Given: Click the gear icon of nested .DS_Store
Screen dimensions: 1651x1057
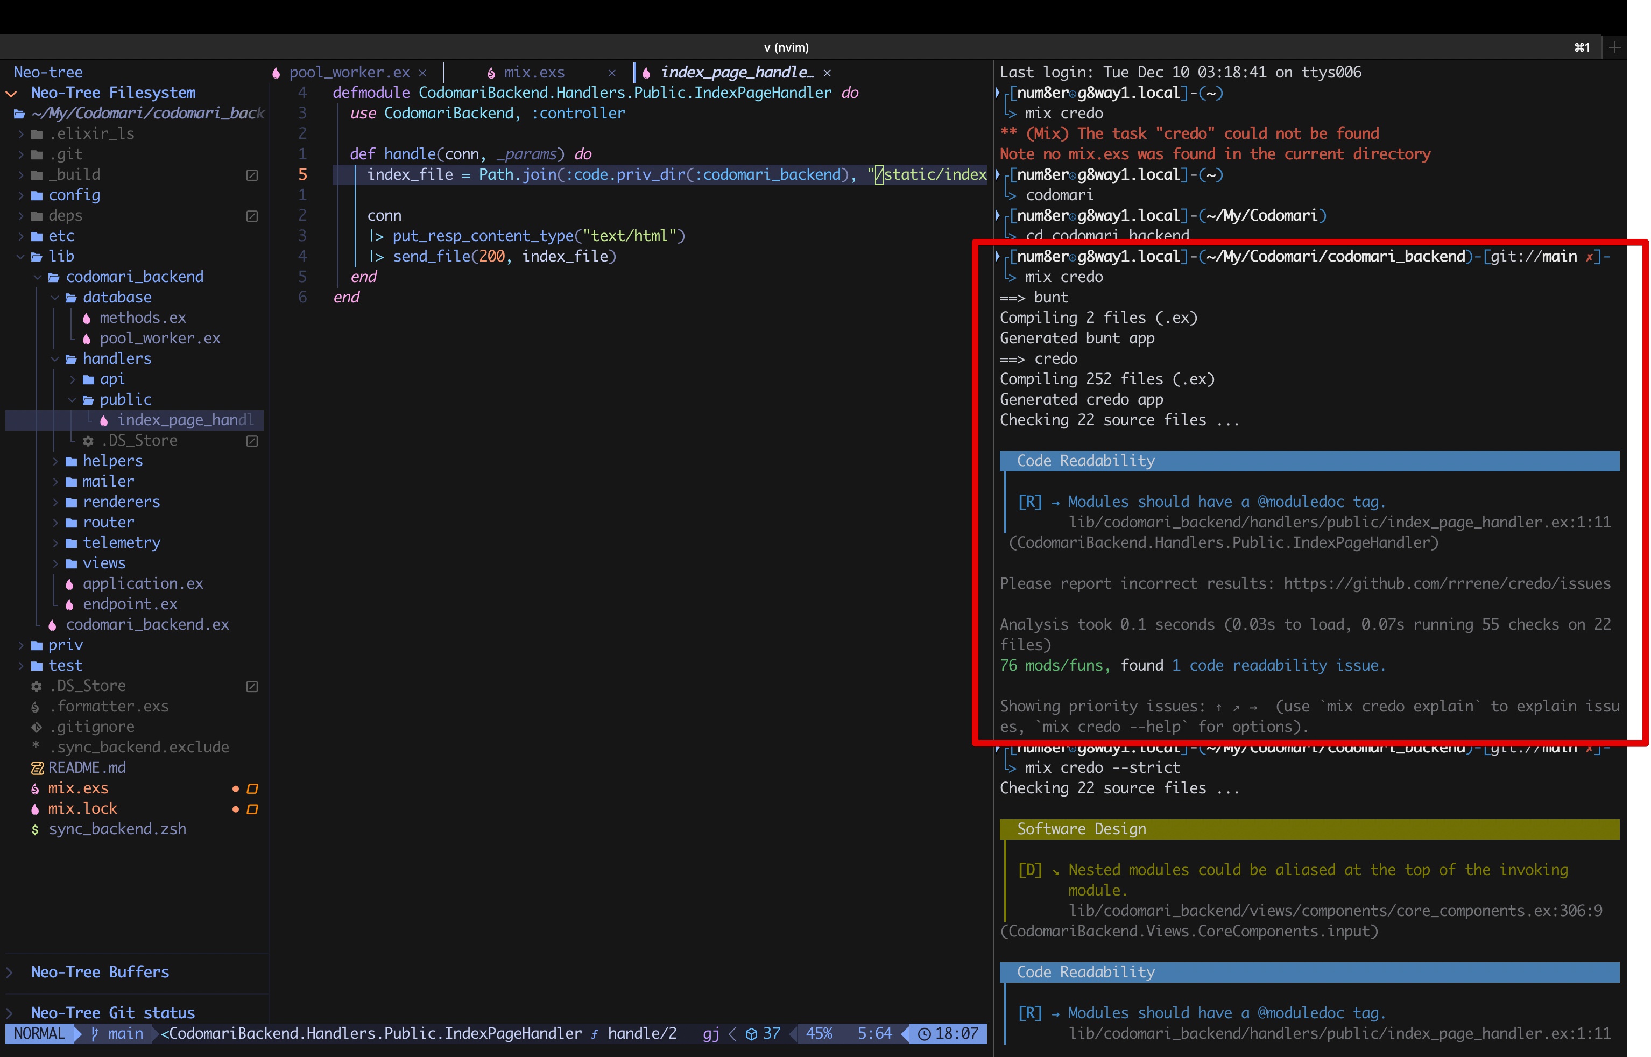Looking at the screenshot, I should (88, 441).
